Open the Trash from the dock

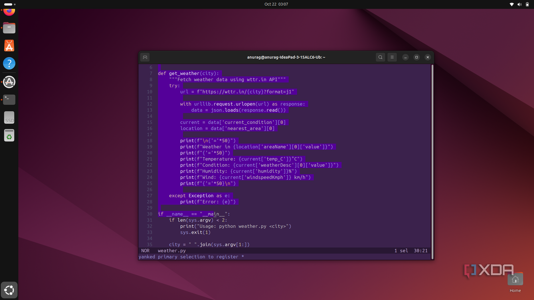click(9, 135)
